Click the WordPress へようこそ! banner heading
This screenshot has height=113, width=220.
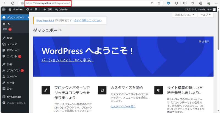pos(87,51)
